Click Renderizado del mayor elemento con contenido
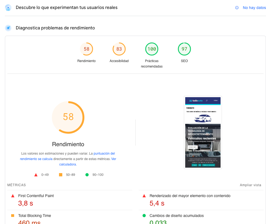 [x=190, y=196]
